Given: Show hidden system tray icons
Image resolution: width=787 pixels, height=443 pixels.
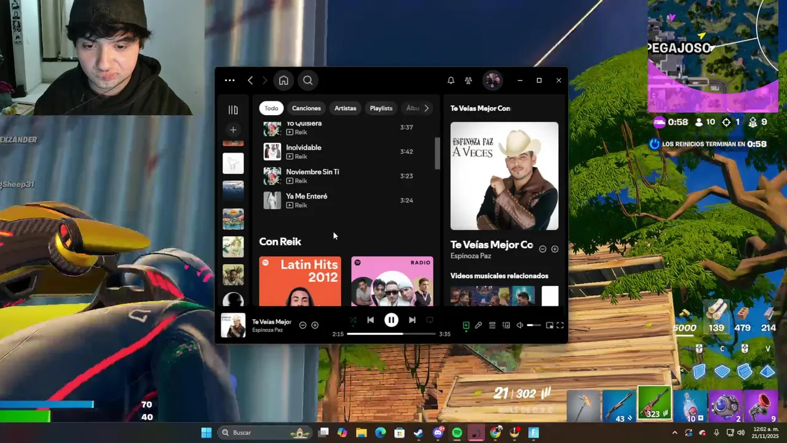Looking at the screenshot, I should 674,433.
